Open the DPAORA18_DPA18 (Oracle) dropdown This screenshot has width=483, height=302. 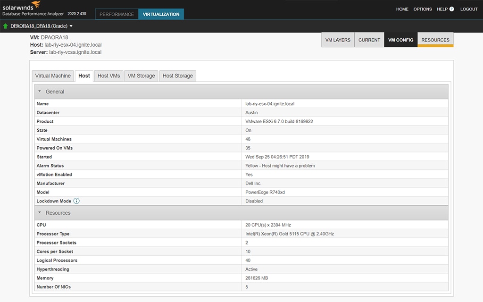click(70, 26)
